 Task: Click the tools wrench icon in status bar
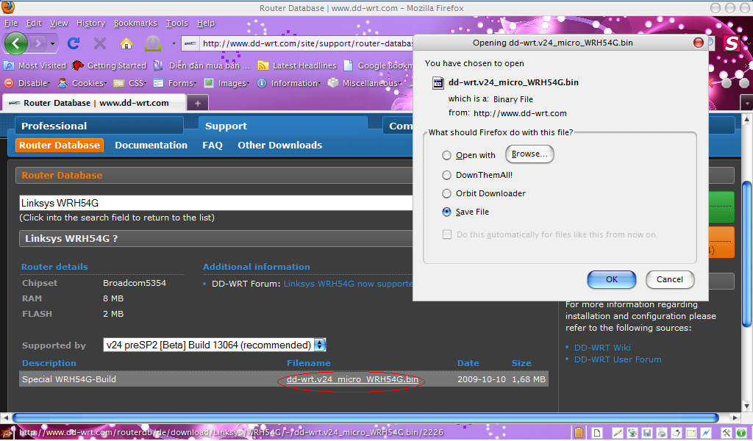point(727,432)
